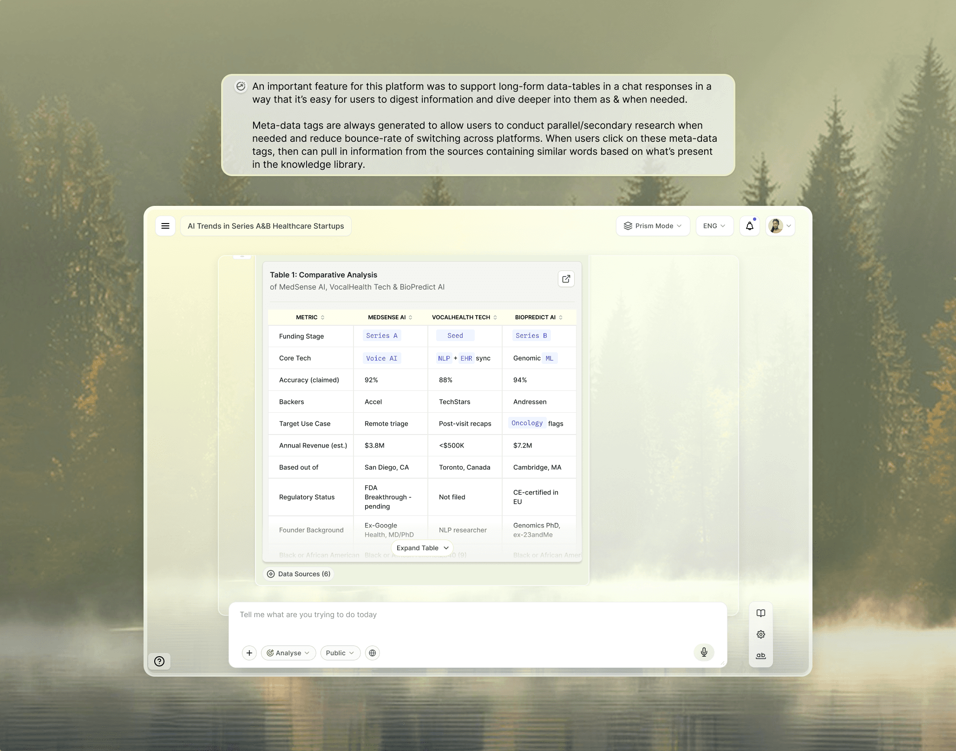956x751 pixels.
Task: Open the Analyse mode dropdown
Action: point(288,653)
